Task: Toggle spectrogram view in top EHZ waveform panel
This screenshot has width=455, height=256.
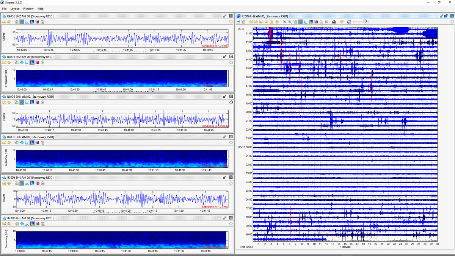Action: pos(32,22)
